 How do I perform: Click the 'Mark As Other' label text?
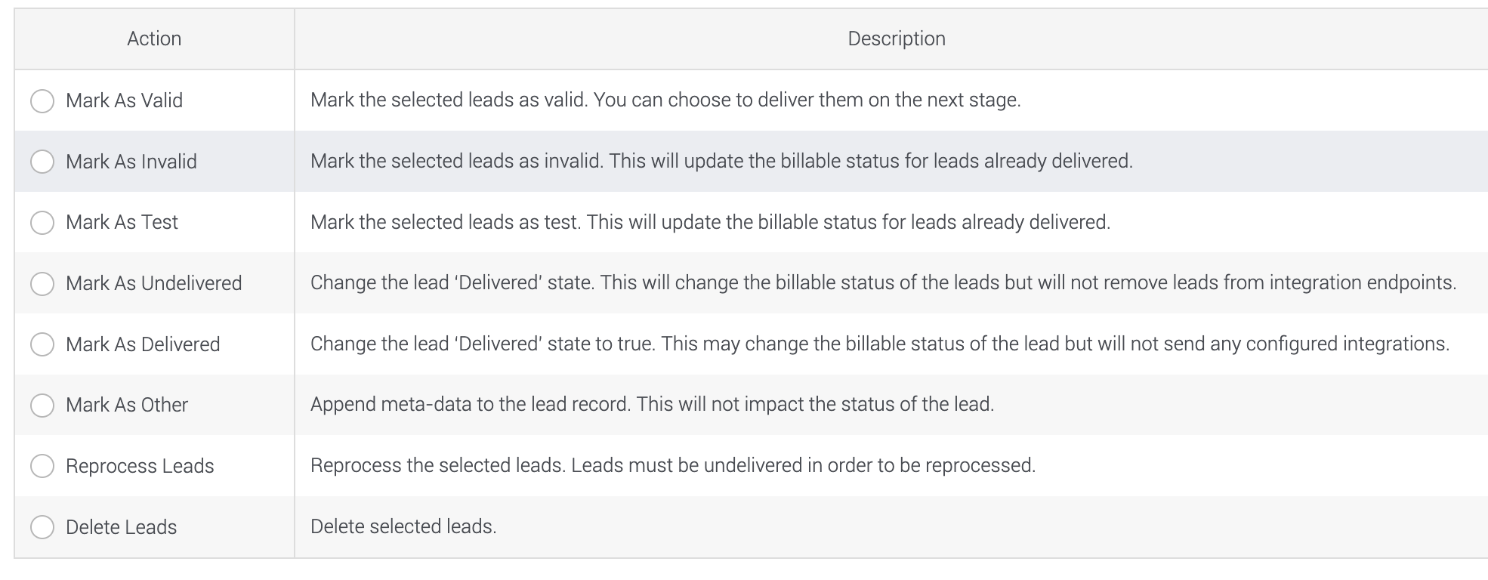point(127,405)
